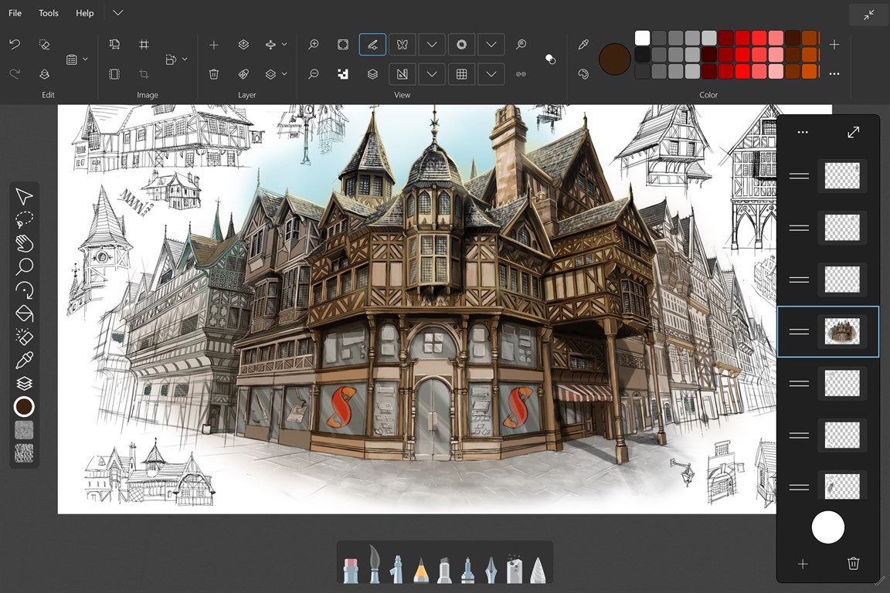Viewport: 890px width, 593px height.
Task: Select the Hand pan tool
Action: 24,243
